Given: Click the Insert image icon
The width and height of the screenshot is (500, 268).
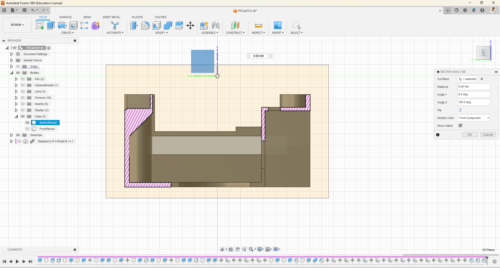Looking at the screenshot, I should [278, 25].
